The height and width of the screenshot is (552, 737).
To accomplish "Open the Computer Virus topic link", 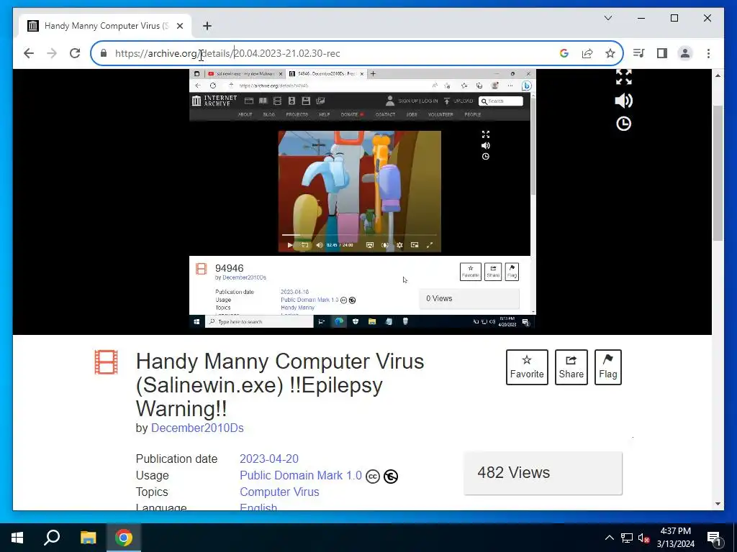I will pos(279,492).
